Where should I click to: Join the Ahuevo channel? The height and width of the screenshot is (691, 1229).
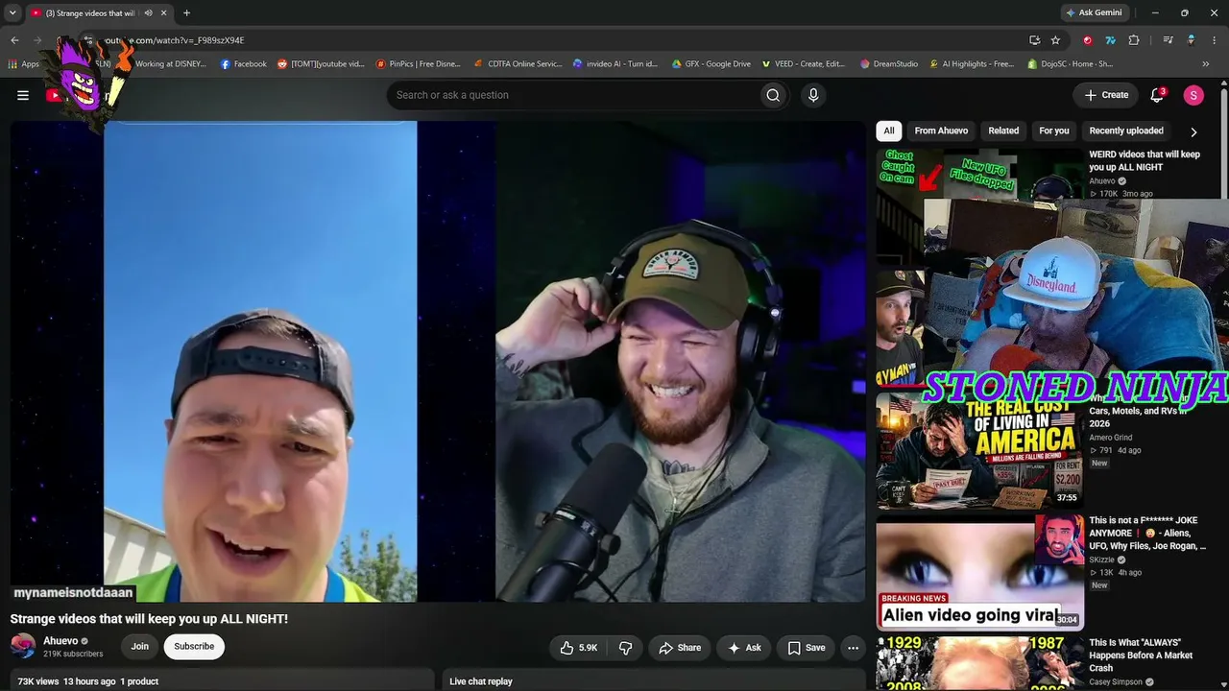pos(140,647)
